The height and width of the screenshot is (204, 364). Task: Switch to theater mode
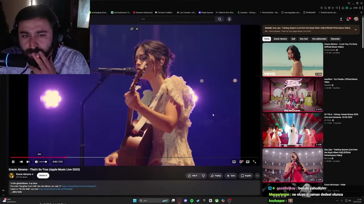pyautogui.click(x=248, y=162)
